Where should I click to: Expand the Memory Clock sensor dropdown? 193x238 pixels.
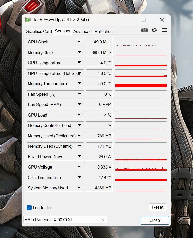pos(79,52)
